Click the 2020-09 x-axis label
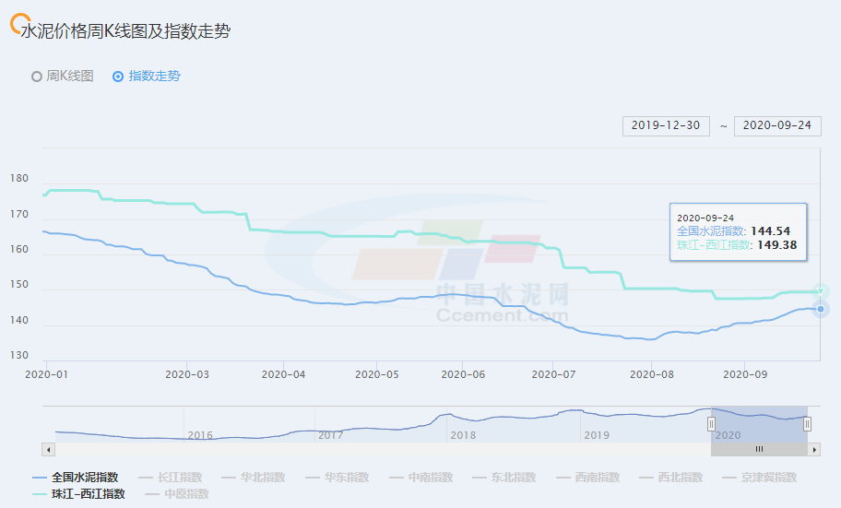841x508 pixels. coord(745,374)
